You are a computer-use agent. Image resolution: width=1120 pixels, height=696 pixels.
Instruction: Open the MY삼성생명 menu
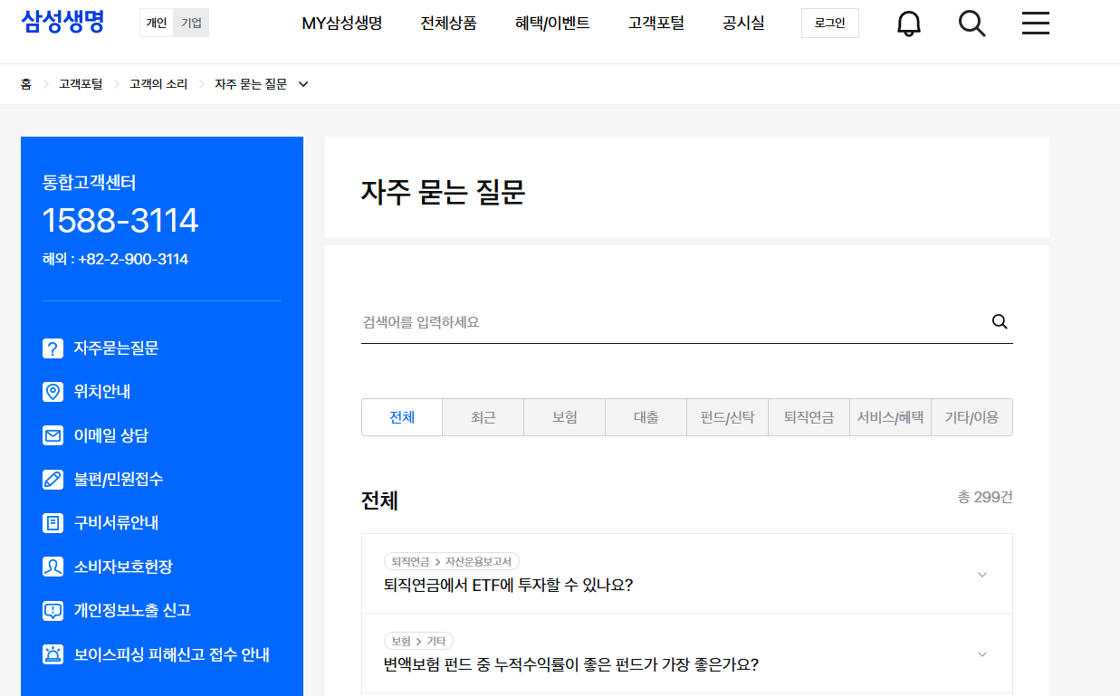[x=342, y=24]
